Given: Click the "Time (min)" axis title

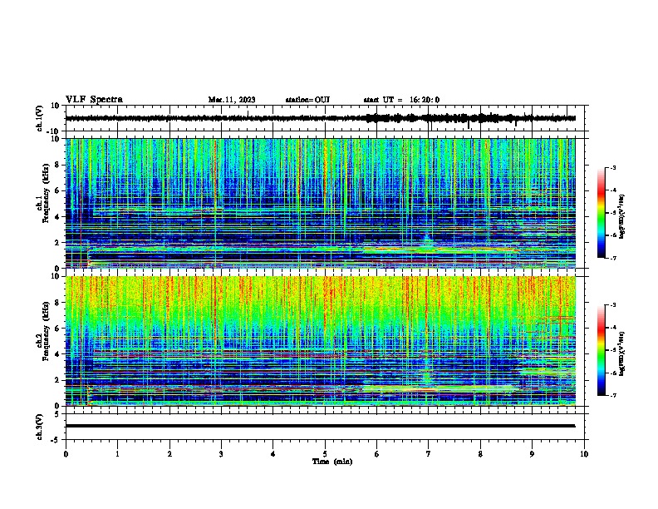Looking at the screenshot, I should (332, 462).
